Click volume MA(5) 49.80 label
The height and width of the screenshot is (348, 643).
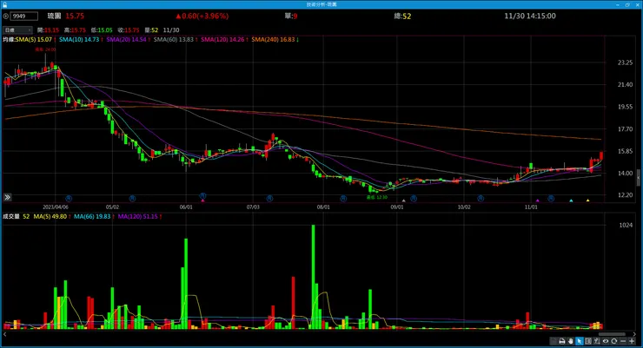click(50, 216)
